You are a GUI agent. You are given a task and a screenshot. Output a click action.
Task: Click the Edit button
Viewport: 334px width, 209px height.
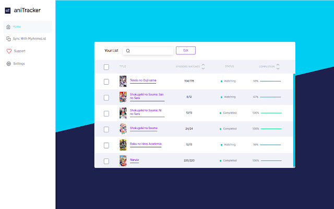[x=186, y=51]
